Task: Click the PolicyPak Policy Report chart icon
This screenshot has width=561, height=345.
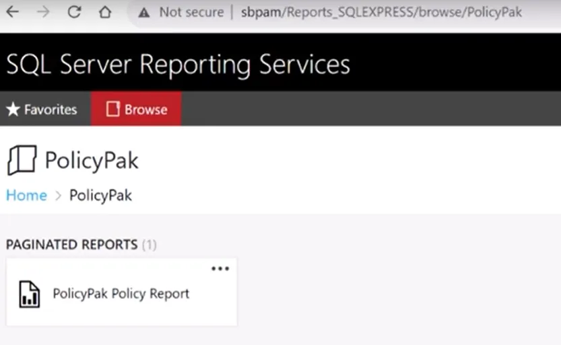Action: tap(29, 295)
